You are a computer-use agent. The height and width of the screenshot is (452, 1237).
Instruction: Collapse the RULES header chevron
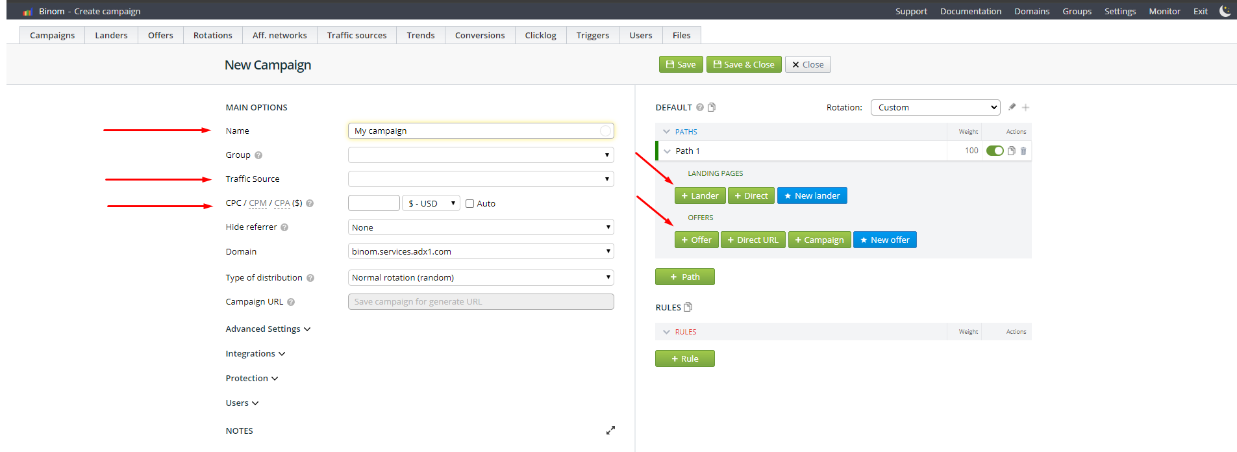click(666, 332)
